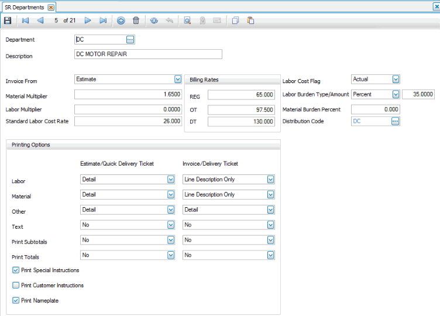440x316 pixels.
Task: Click the Save disk icon in toolbar
Action: coord(8,20)
